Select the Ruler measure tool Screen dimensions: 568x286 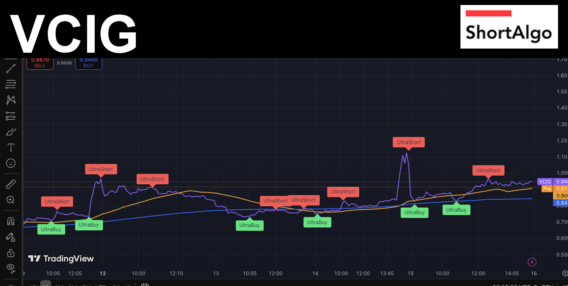(11, 184)
